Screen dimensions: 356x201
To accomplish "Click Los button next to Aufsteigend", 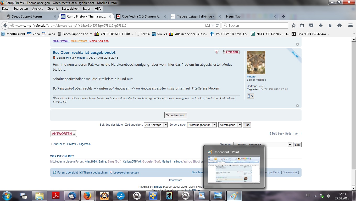I will [x=247, y=125].
